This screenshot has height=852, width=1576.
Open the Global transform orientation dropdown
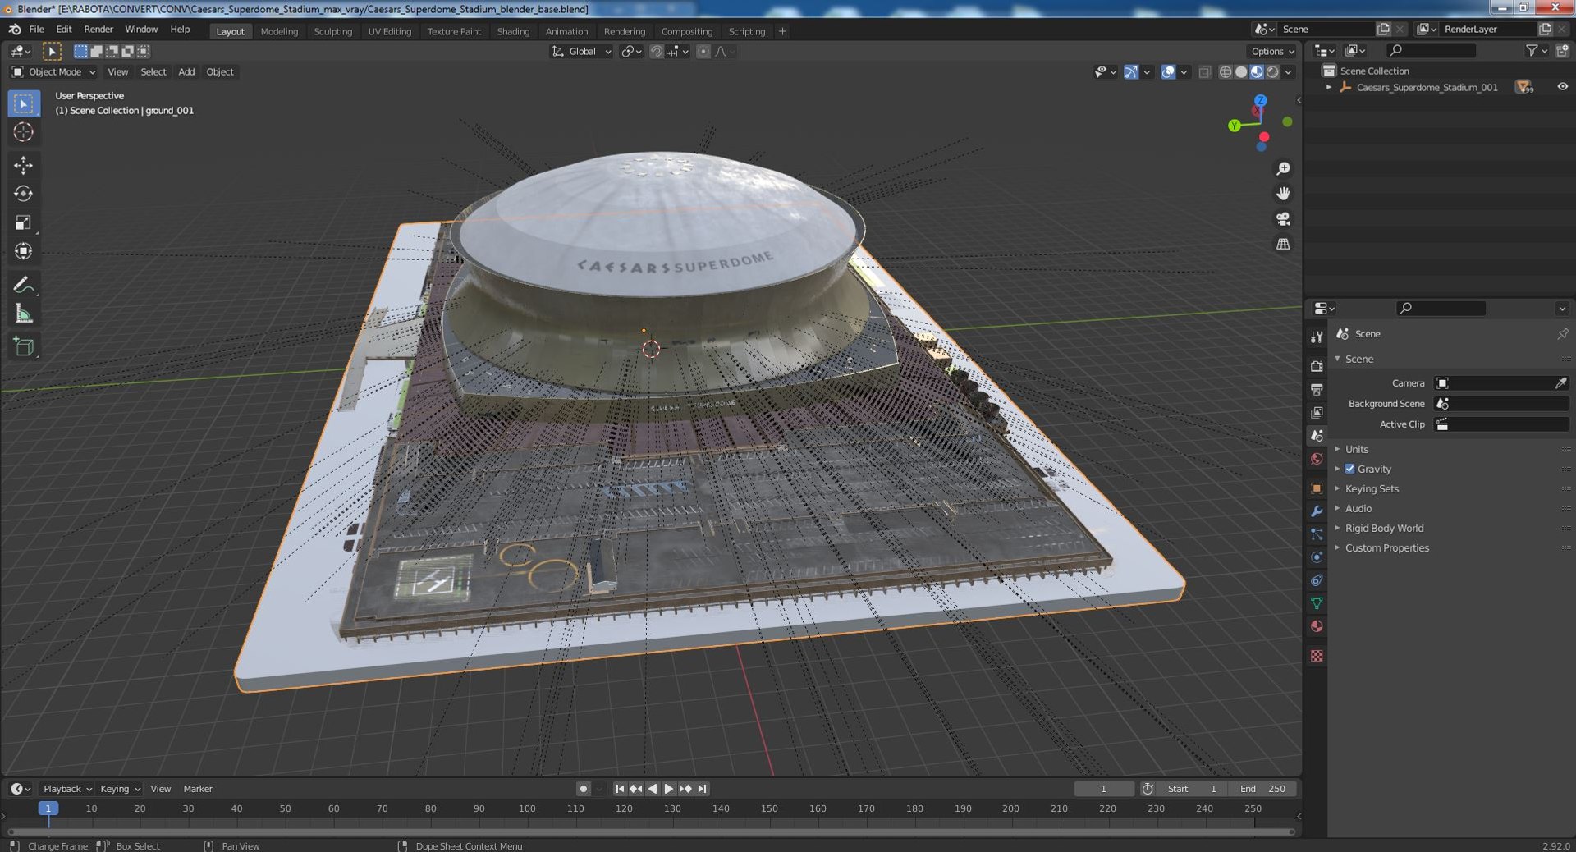[x=582, y=51]
